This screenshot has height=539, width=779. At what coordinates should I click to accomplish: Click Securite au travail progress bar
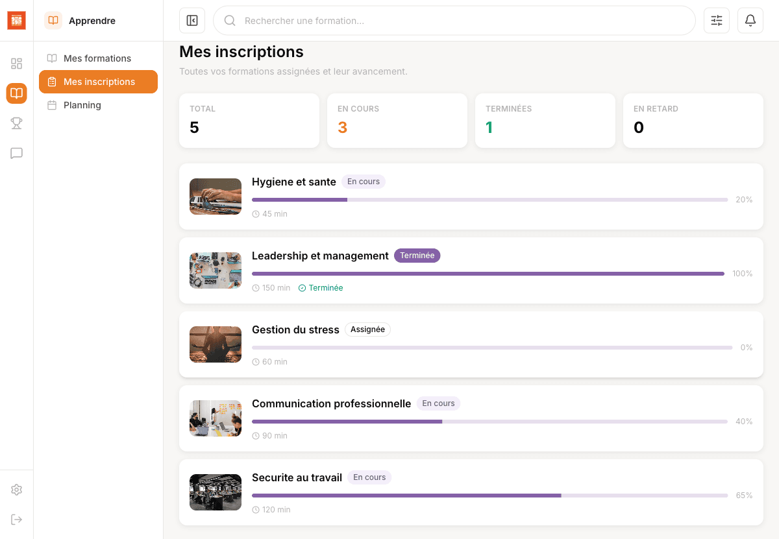[489, 496]
